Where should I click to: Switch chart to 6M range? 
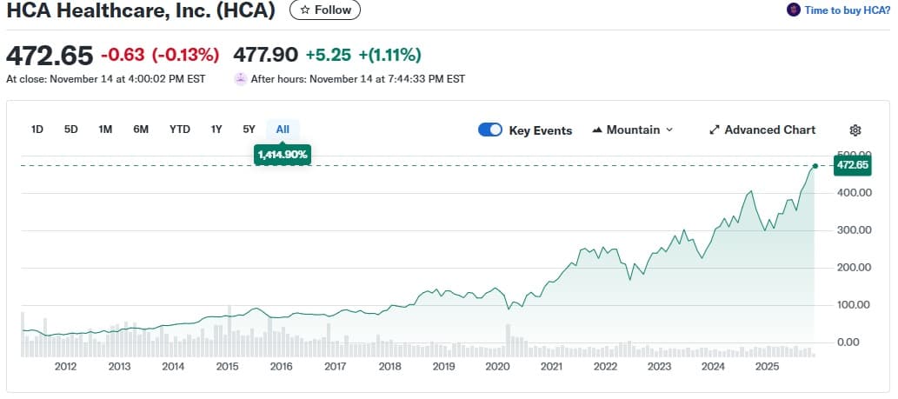141,130
